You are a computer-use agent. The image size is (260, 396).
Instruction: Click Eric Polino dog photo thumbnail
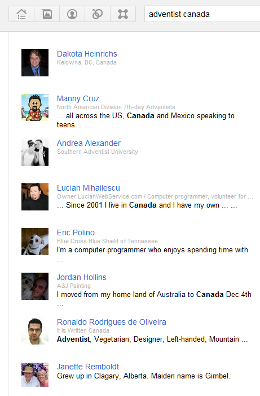tap(35, 242)
